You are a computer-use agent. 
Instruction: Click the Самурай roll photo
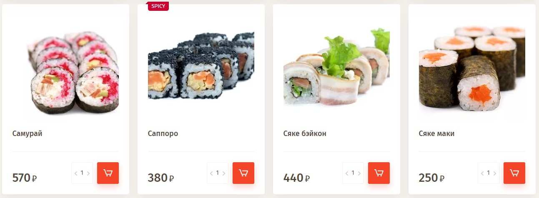click(73, 72)
